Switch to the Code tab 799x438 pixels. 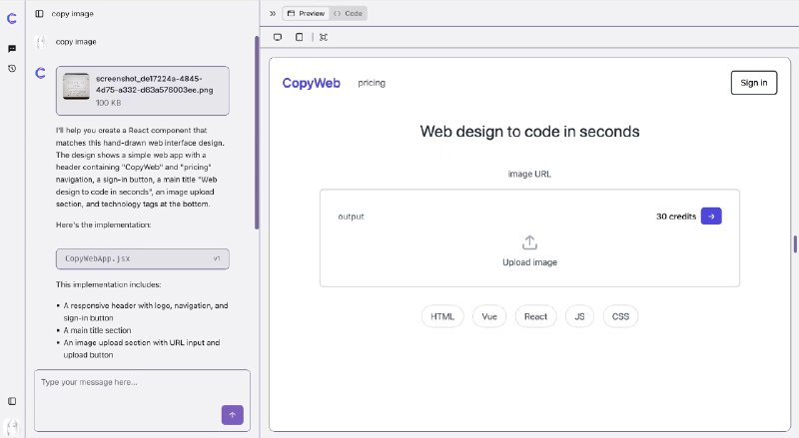click(x=348, y=13)
